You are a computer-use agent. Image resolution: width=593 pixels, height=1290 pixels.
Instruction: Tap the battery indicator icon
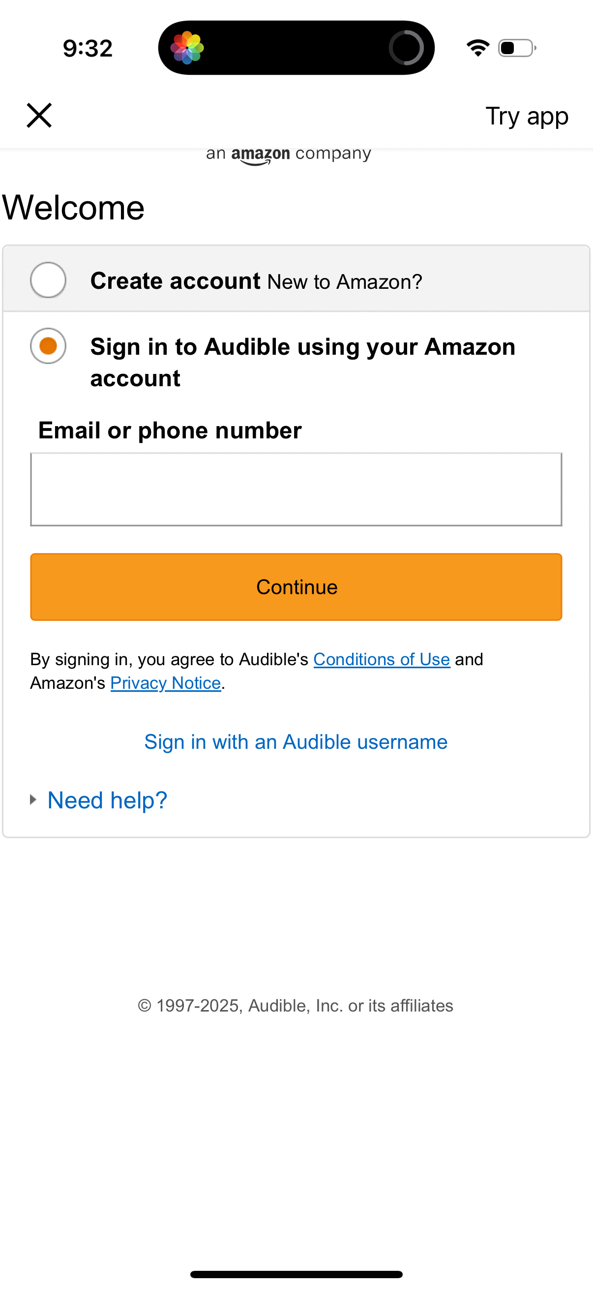515,48
